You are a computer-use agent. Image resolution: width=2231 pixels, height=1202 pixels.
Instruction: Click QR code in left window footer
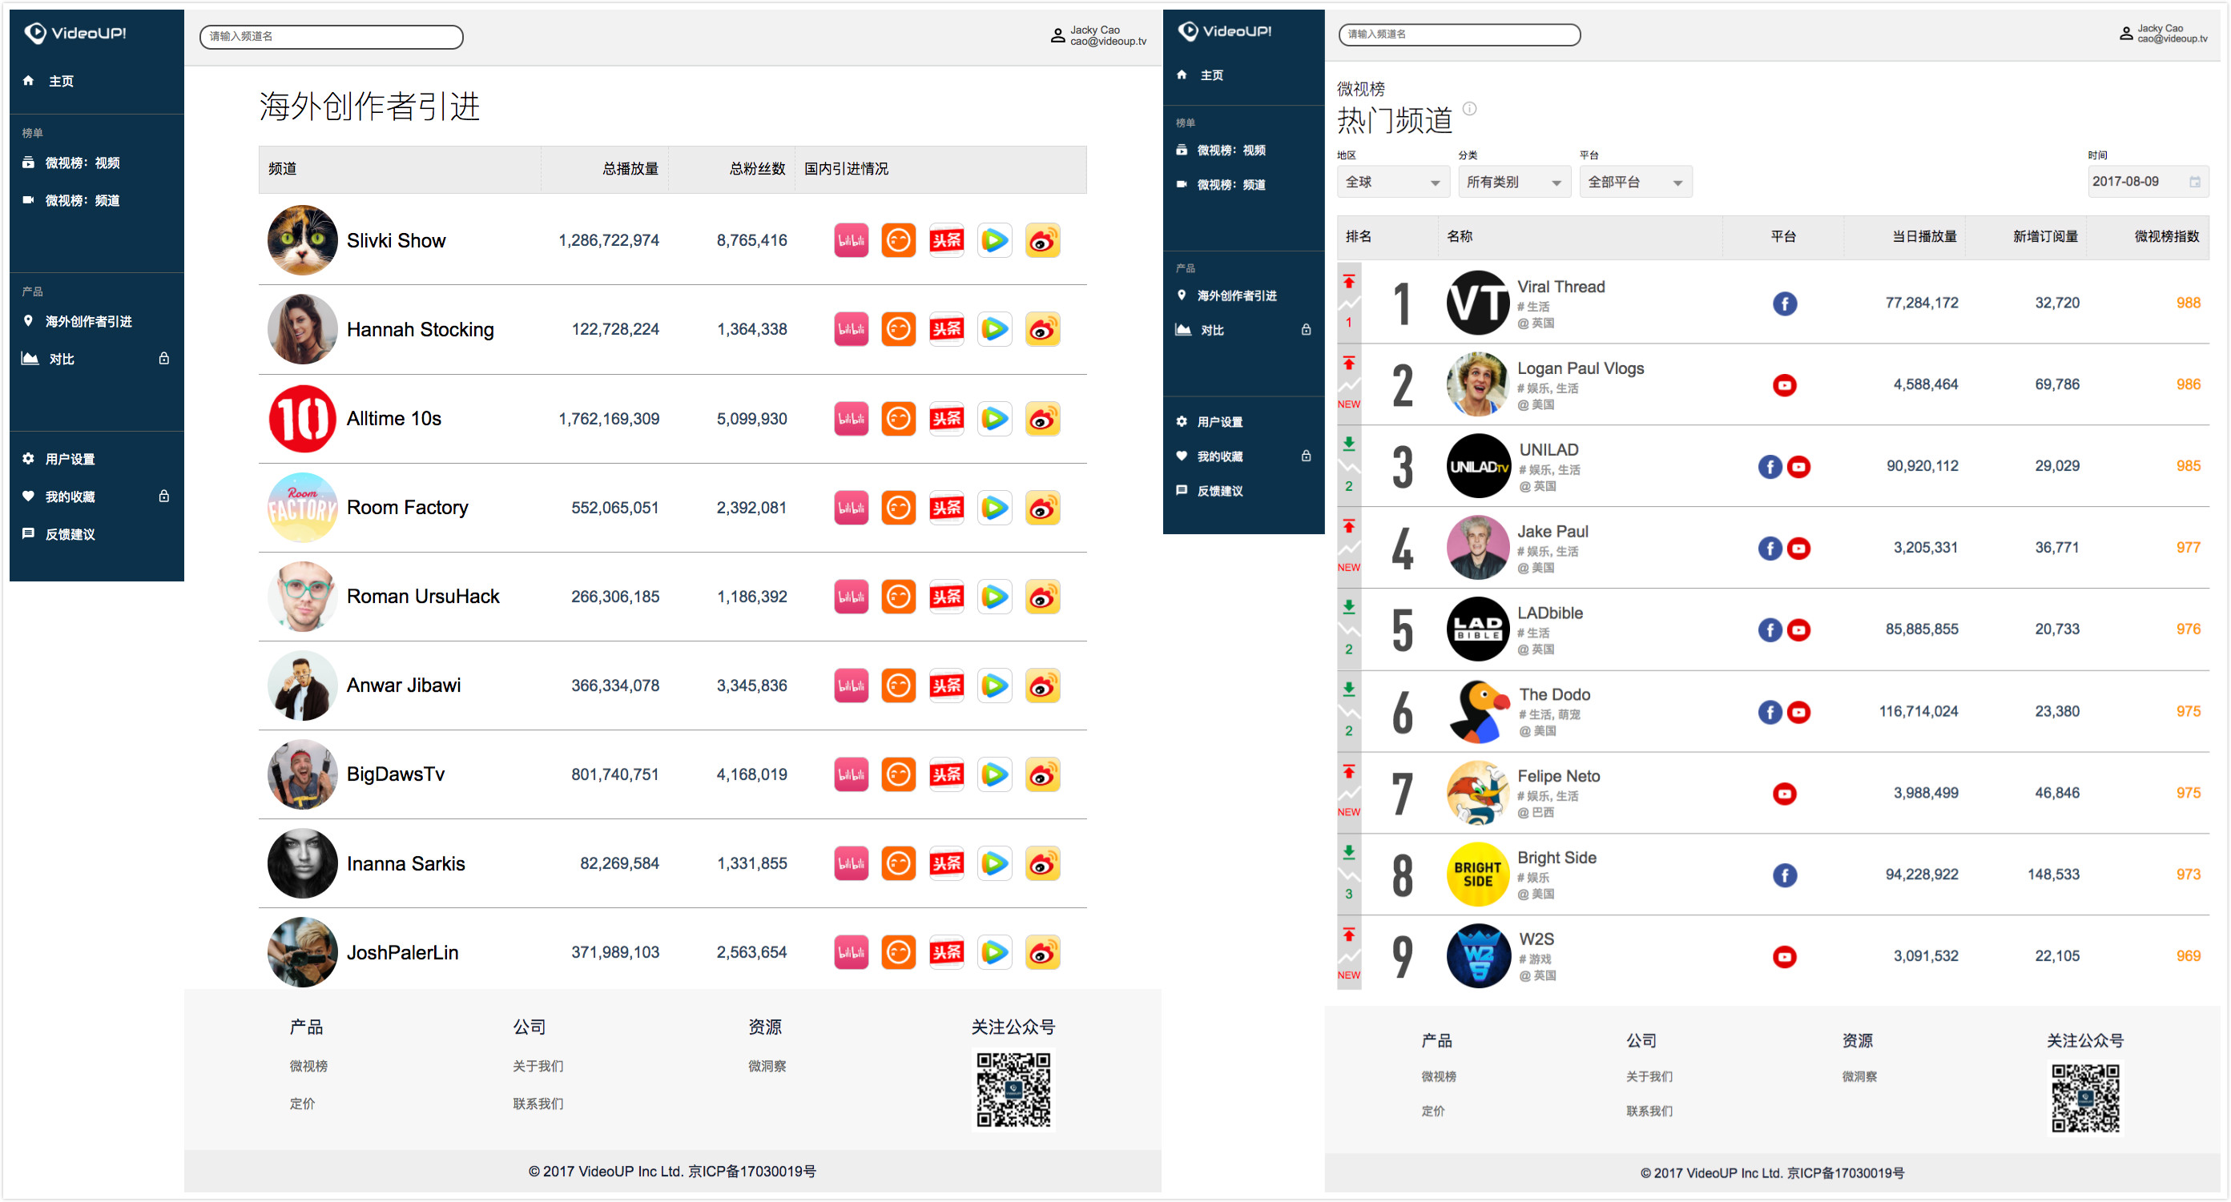click(x=1013, y=1090)
